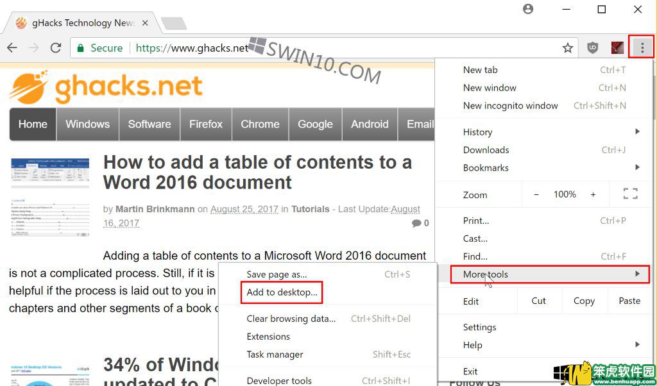The image size is (657, 386).
Task: Toggle fullscreen mode in Zoom row
Action: tap(630, 194)
